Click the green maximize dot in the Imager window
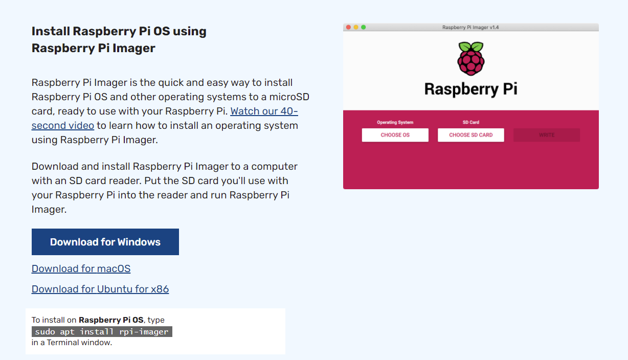628x360 pixels. (364, 27)
